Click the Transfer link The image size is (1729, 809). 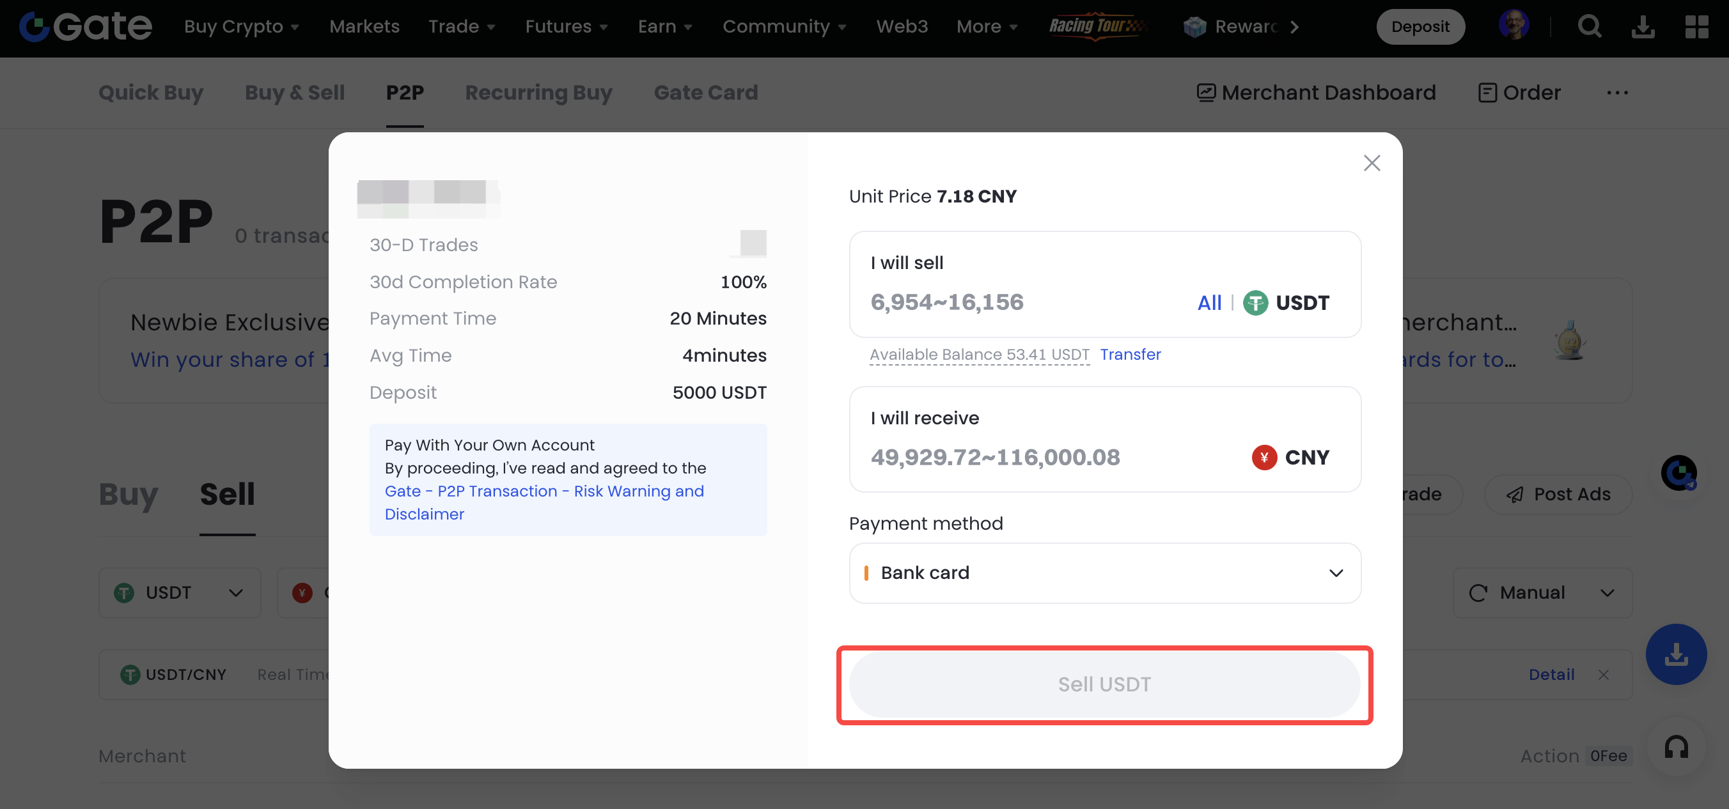coord(1130,354)
